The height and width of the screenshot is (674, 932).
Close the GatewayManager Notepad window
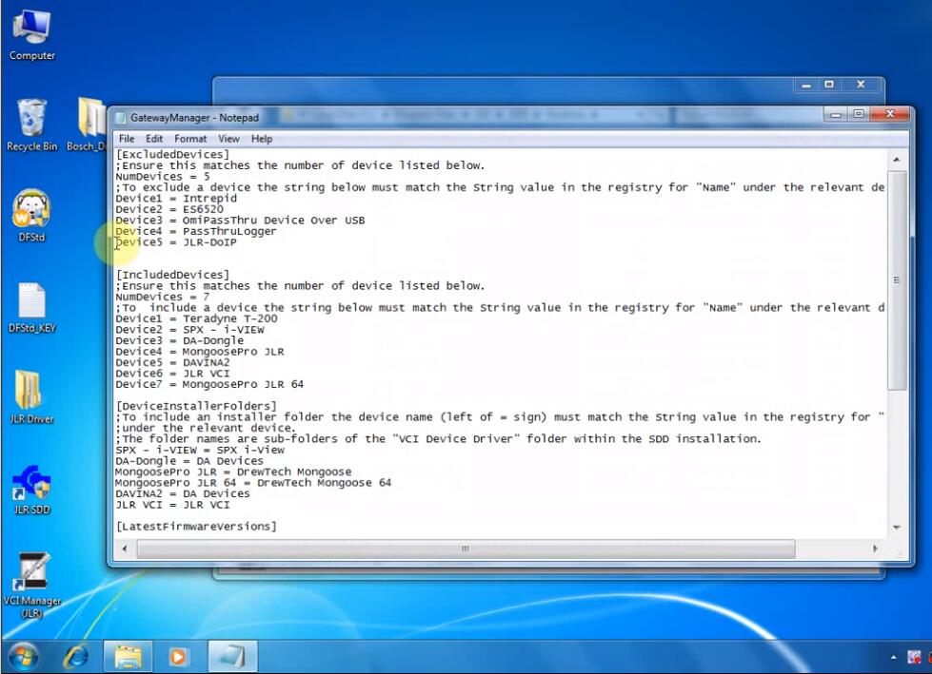890,114
